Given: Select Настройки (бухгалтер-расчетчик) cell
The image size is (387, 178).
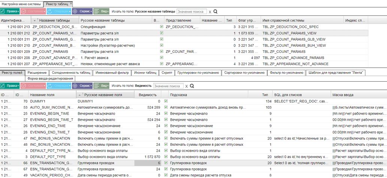Looking at the screenshot, I should [116, 45].
